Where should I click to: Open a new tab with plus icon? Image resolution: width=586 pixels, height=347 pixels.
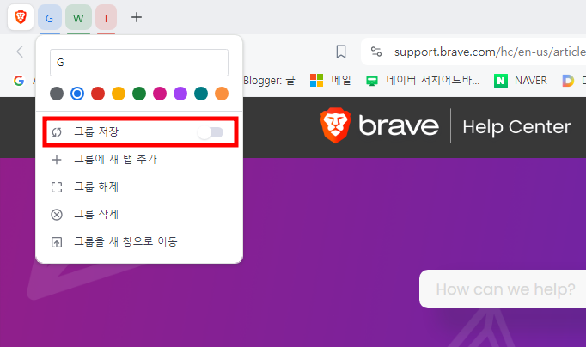[137, 17]
